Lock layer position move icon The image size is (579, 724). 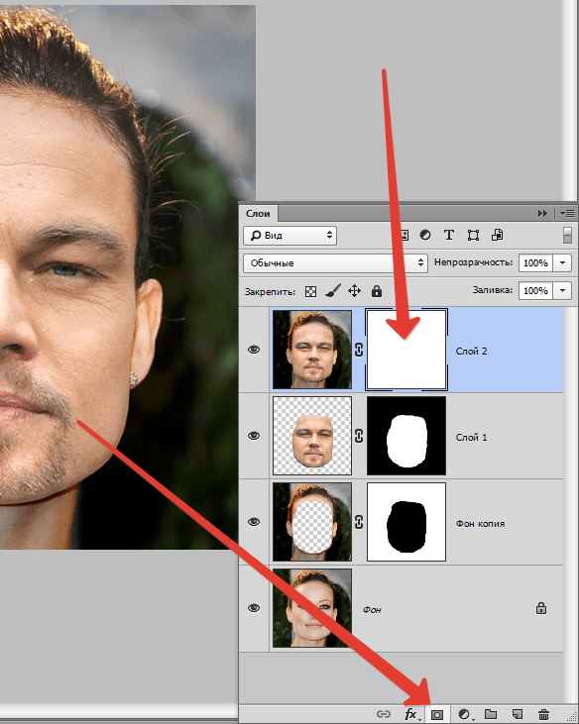(x=354, y=291)
